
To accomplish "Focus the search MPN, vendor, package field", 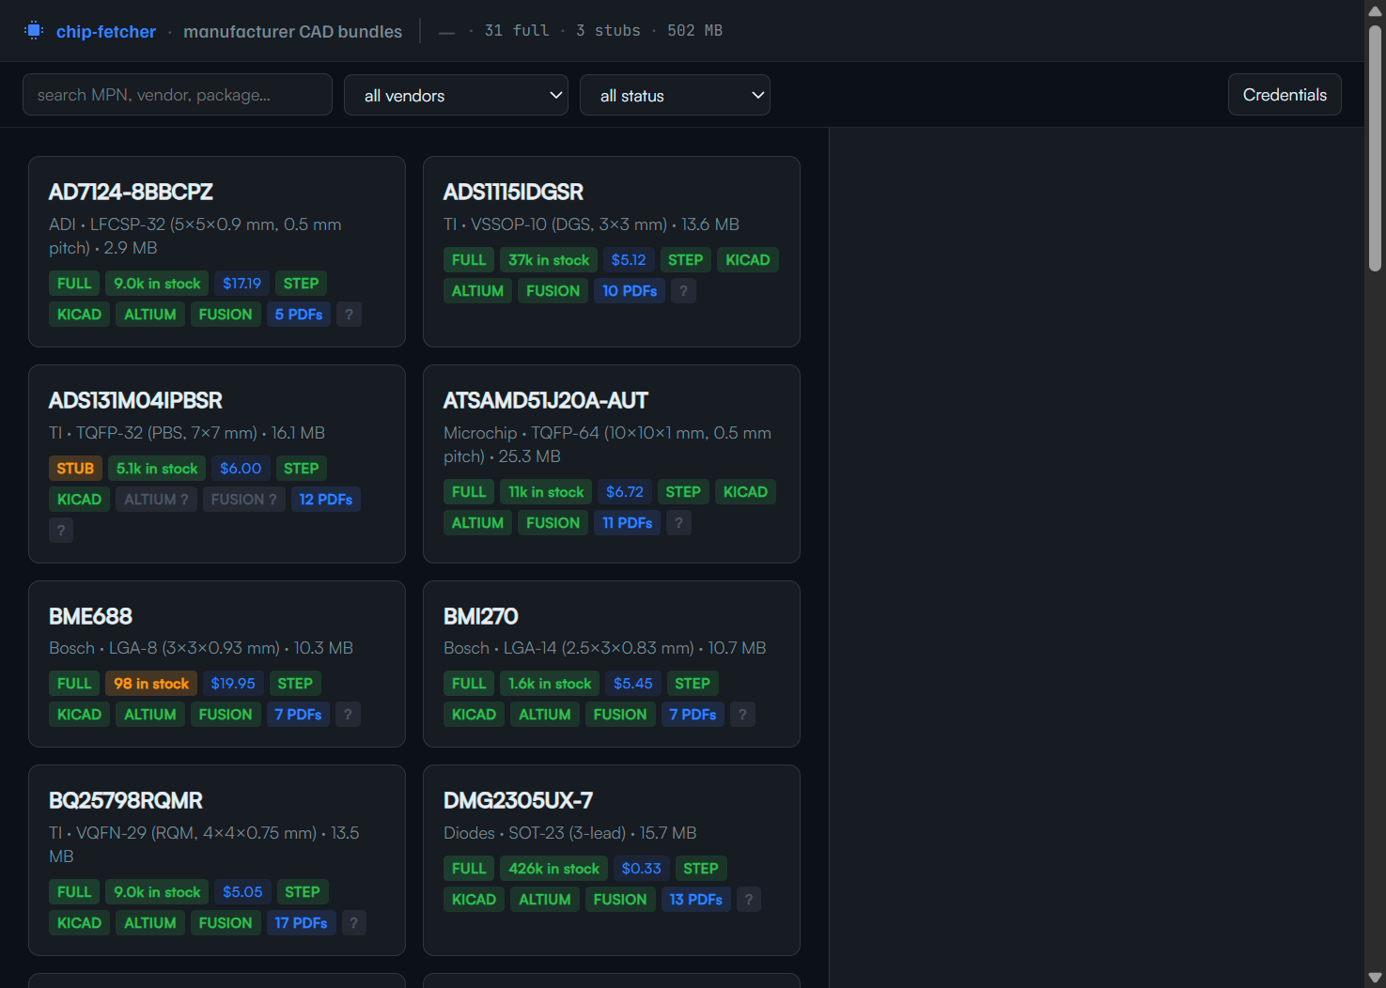I will click(x=178, y=95).
